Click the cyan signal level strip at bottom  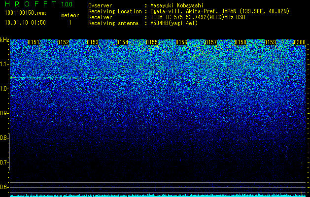(158, 196)
